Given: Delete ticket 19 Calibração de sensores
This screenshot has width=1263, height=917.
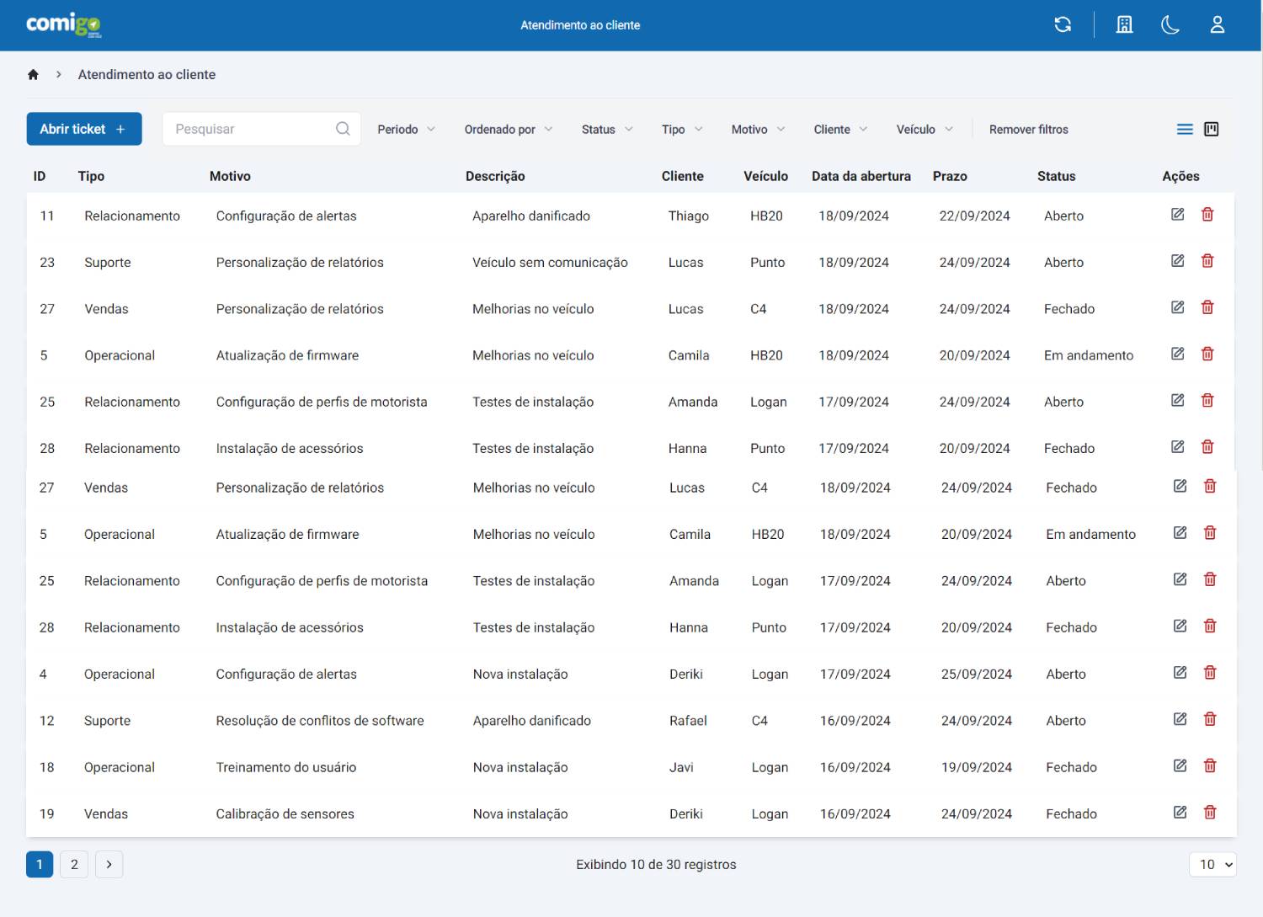Looking at the screenshot, I should tap(1210, 813).
